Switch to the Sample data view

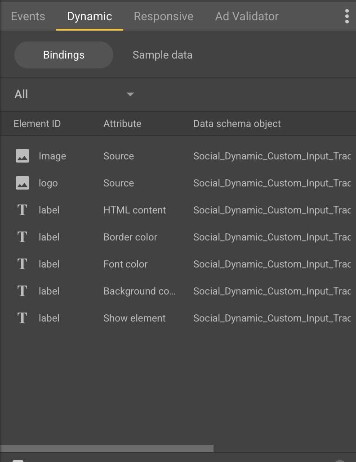[162, 54]
